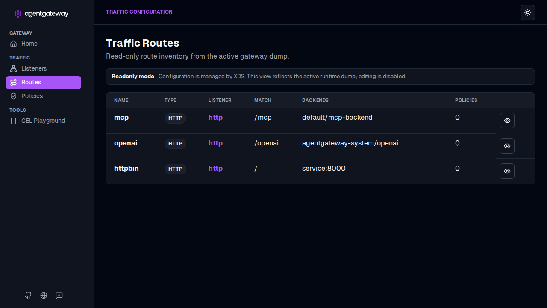
Task: Open http listener link for httpbin route
Action: pyautogui.click(x=215, y=168)
